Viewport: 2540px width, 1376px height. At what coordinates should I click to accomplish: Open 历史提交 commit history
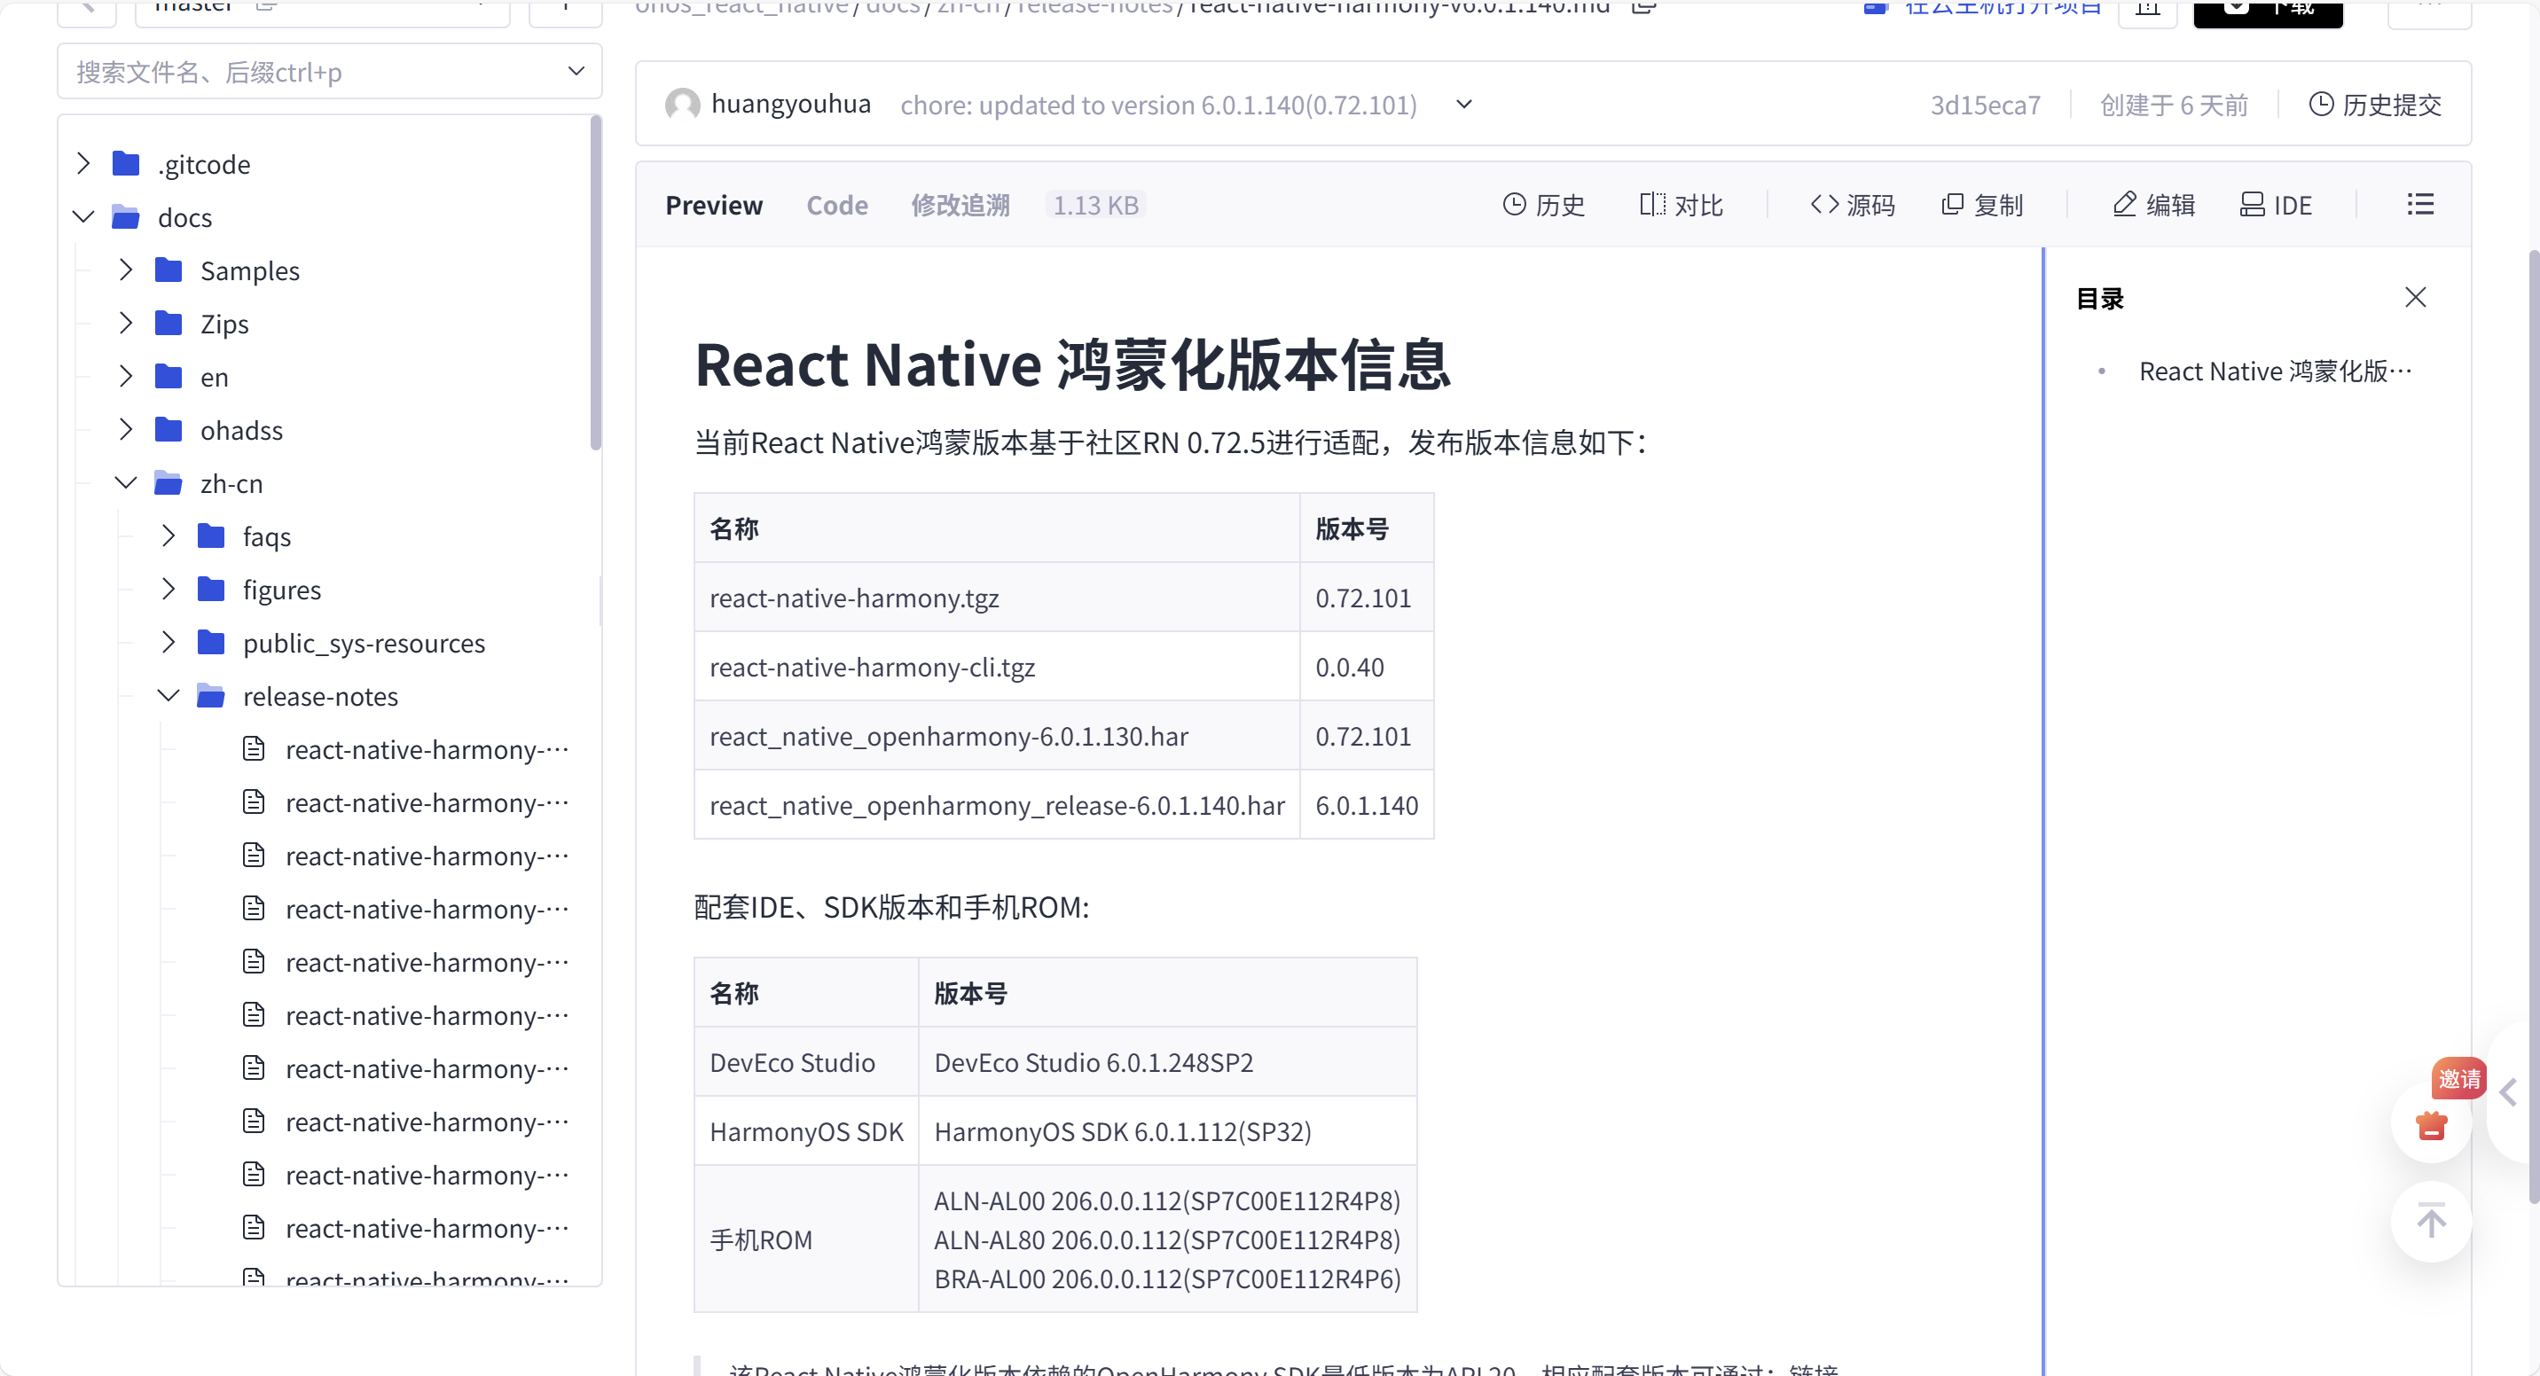click(x=2374, y=105)
